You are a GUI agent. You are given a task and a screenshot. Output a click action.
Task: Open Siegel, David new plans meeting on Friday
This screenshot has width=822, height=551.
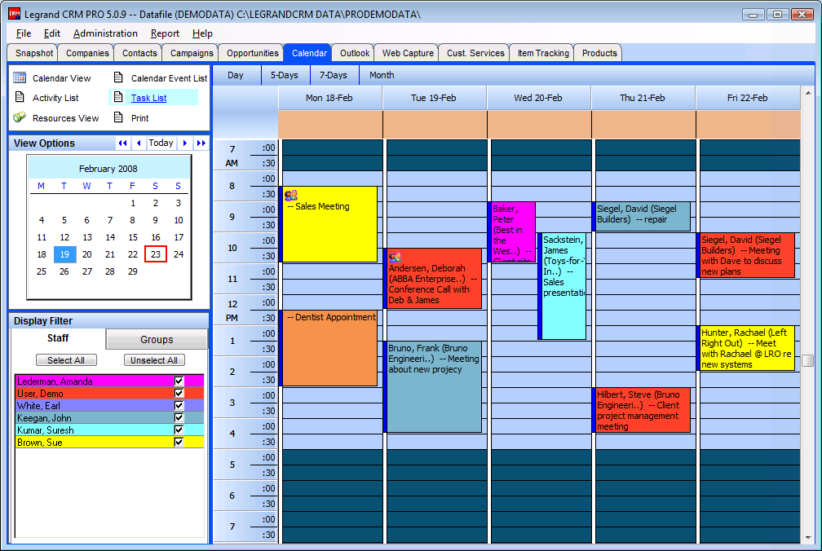point(747,255)
